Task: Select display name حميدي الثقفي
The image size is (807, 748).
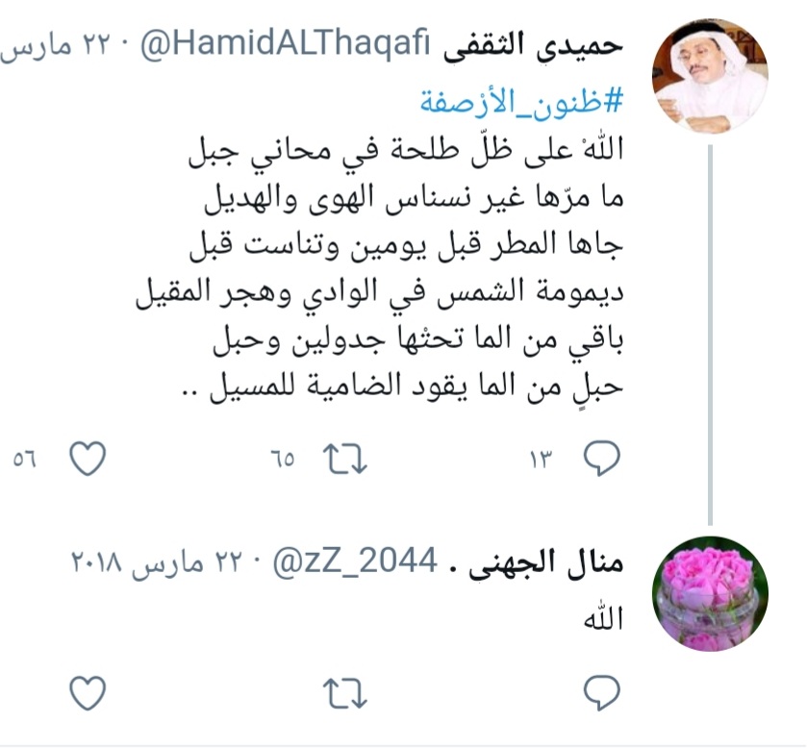Action: click(x=533, y=45)
